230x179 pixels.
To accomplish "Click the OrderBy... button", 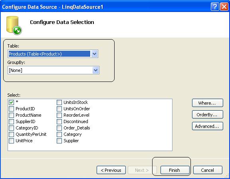I will point(207,115).
